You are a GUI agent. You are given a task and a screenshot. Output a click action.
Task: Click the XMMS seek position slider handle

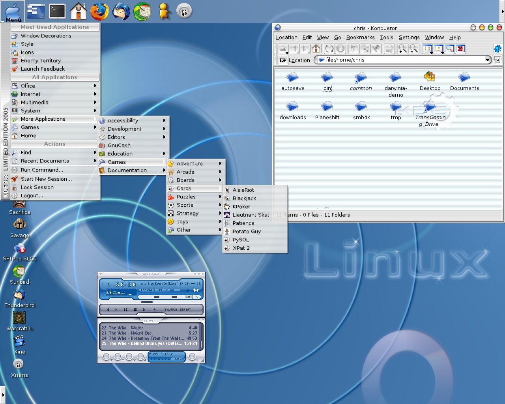(147, 302)
